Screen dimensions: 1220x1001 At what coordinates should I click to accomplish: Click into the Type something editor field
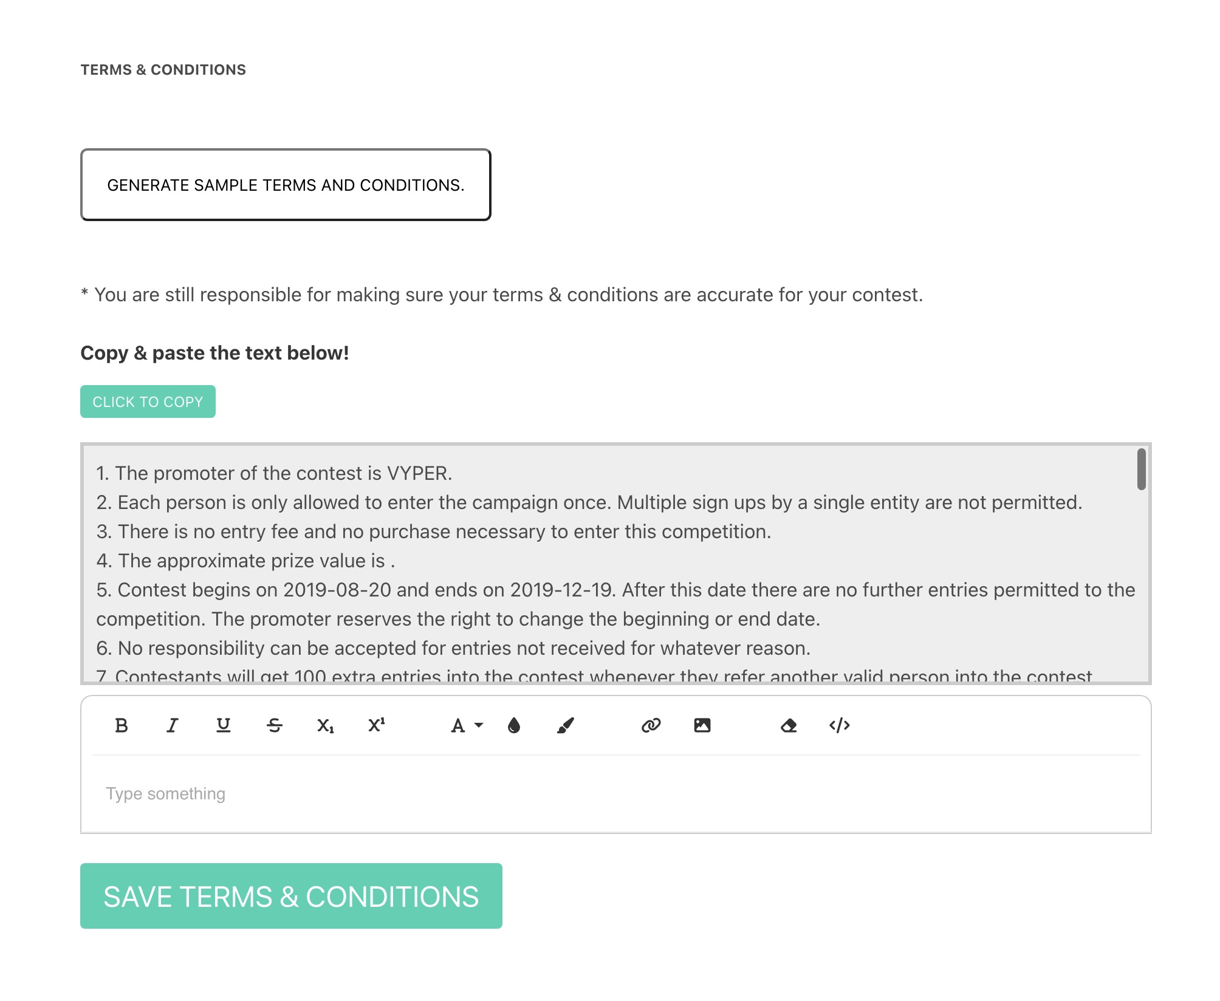click(x=615, y=794)
